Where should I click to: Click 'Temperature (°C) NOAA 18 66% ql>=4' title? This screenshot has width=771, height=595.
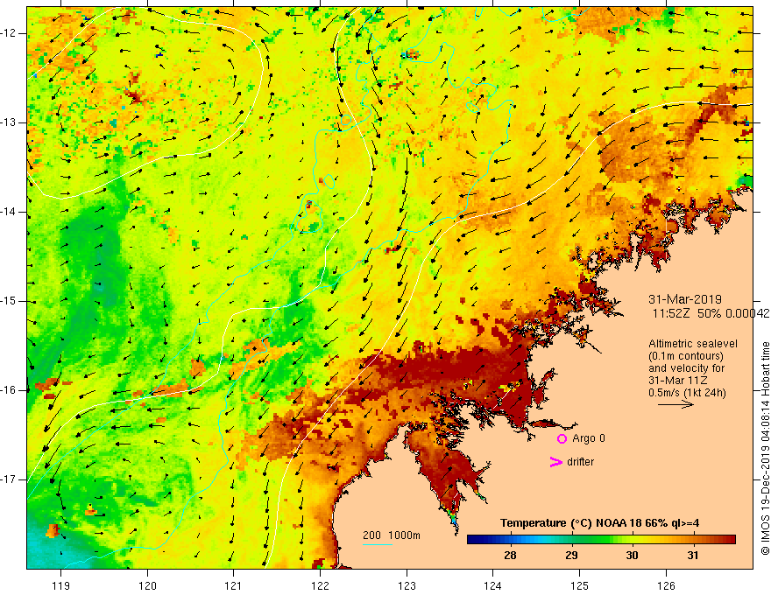tap(599, 523)
